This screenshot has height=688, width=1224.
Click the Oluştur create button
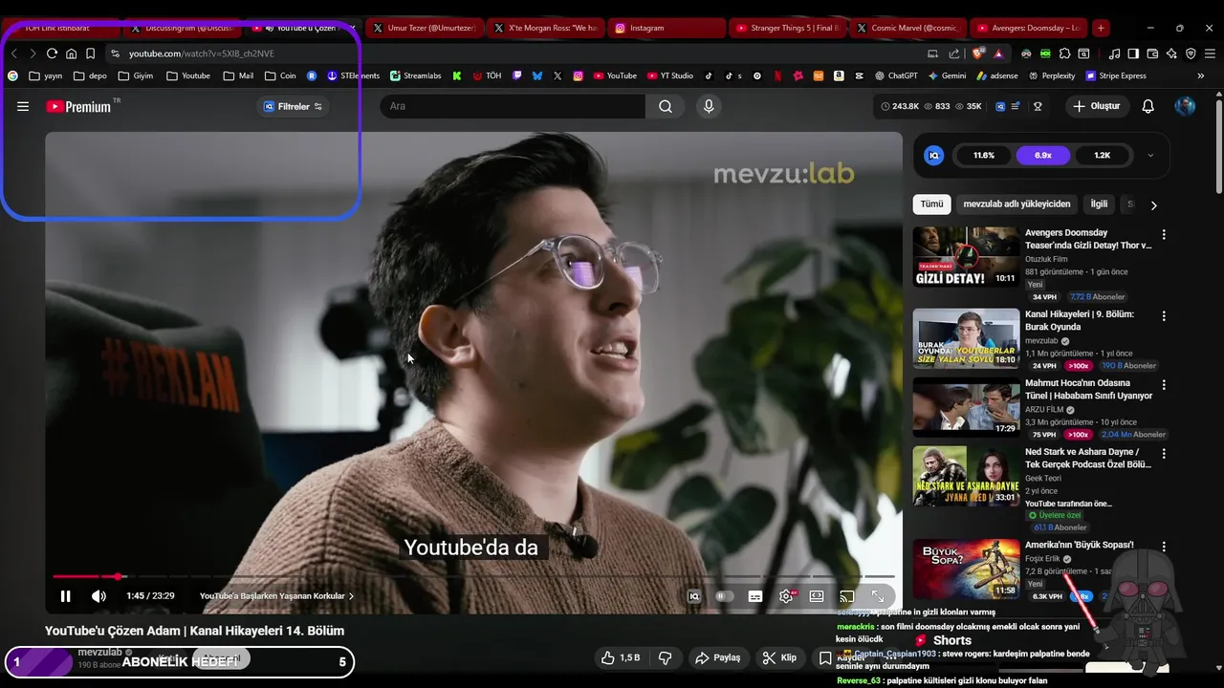1096,106
